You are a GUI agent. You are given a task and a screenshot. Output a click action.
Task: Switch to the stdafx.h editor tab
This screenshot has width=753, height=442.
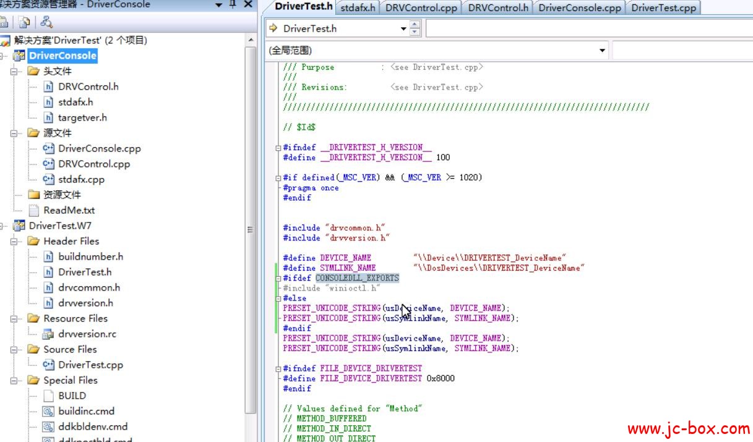point(358,7)
